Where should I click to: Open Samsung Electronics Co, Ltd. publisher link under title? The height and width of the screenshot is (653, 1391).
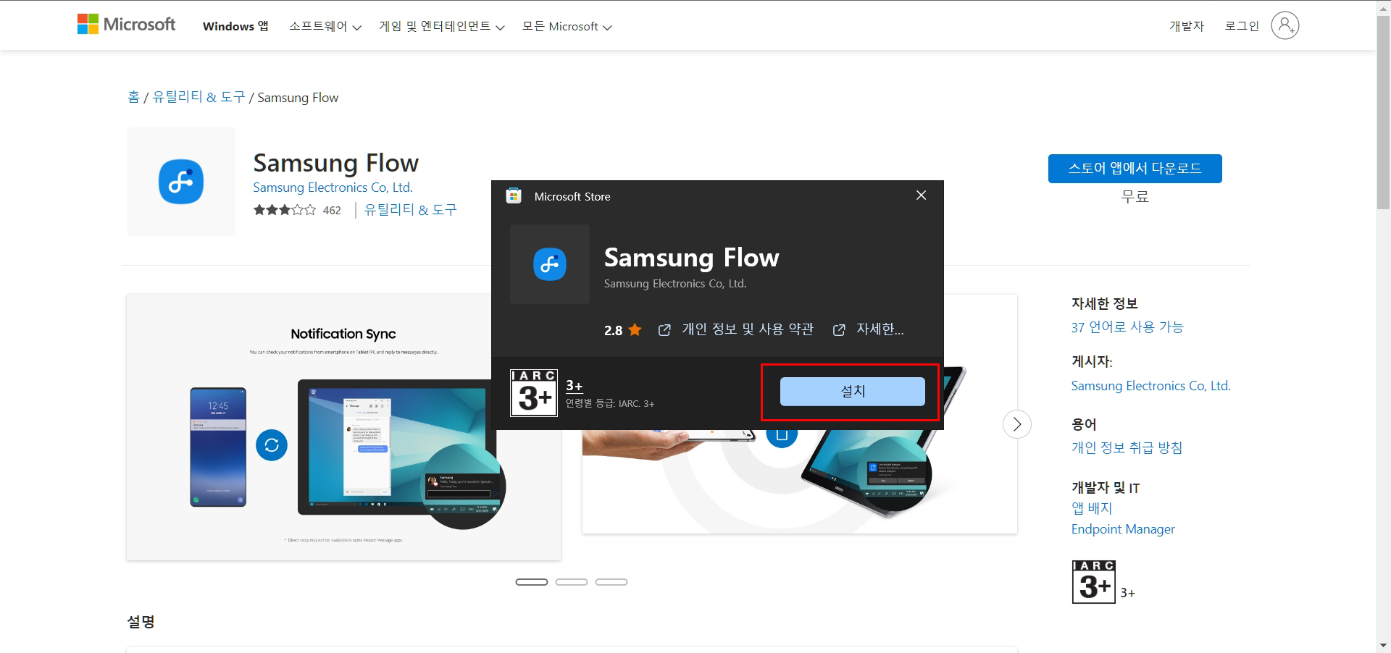click(333, 188)
